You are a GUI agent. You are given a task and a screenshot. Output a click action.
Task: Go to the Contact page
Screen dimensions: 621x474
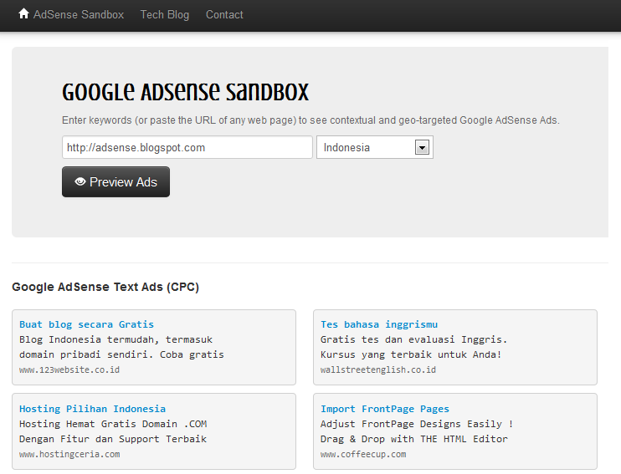pyautogui.click(x=224, y=15)
